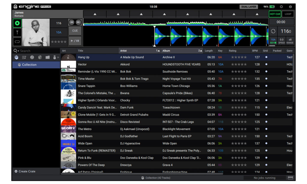Click the overview waveform to seek
The image size is (307, 184).
click(x=175, y=23)
